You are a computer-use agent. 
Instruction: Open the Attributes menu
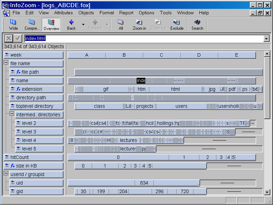(x=63, y=13)
